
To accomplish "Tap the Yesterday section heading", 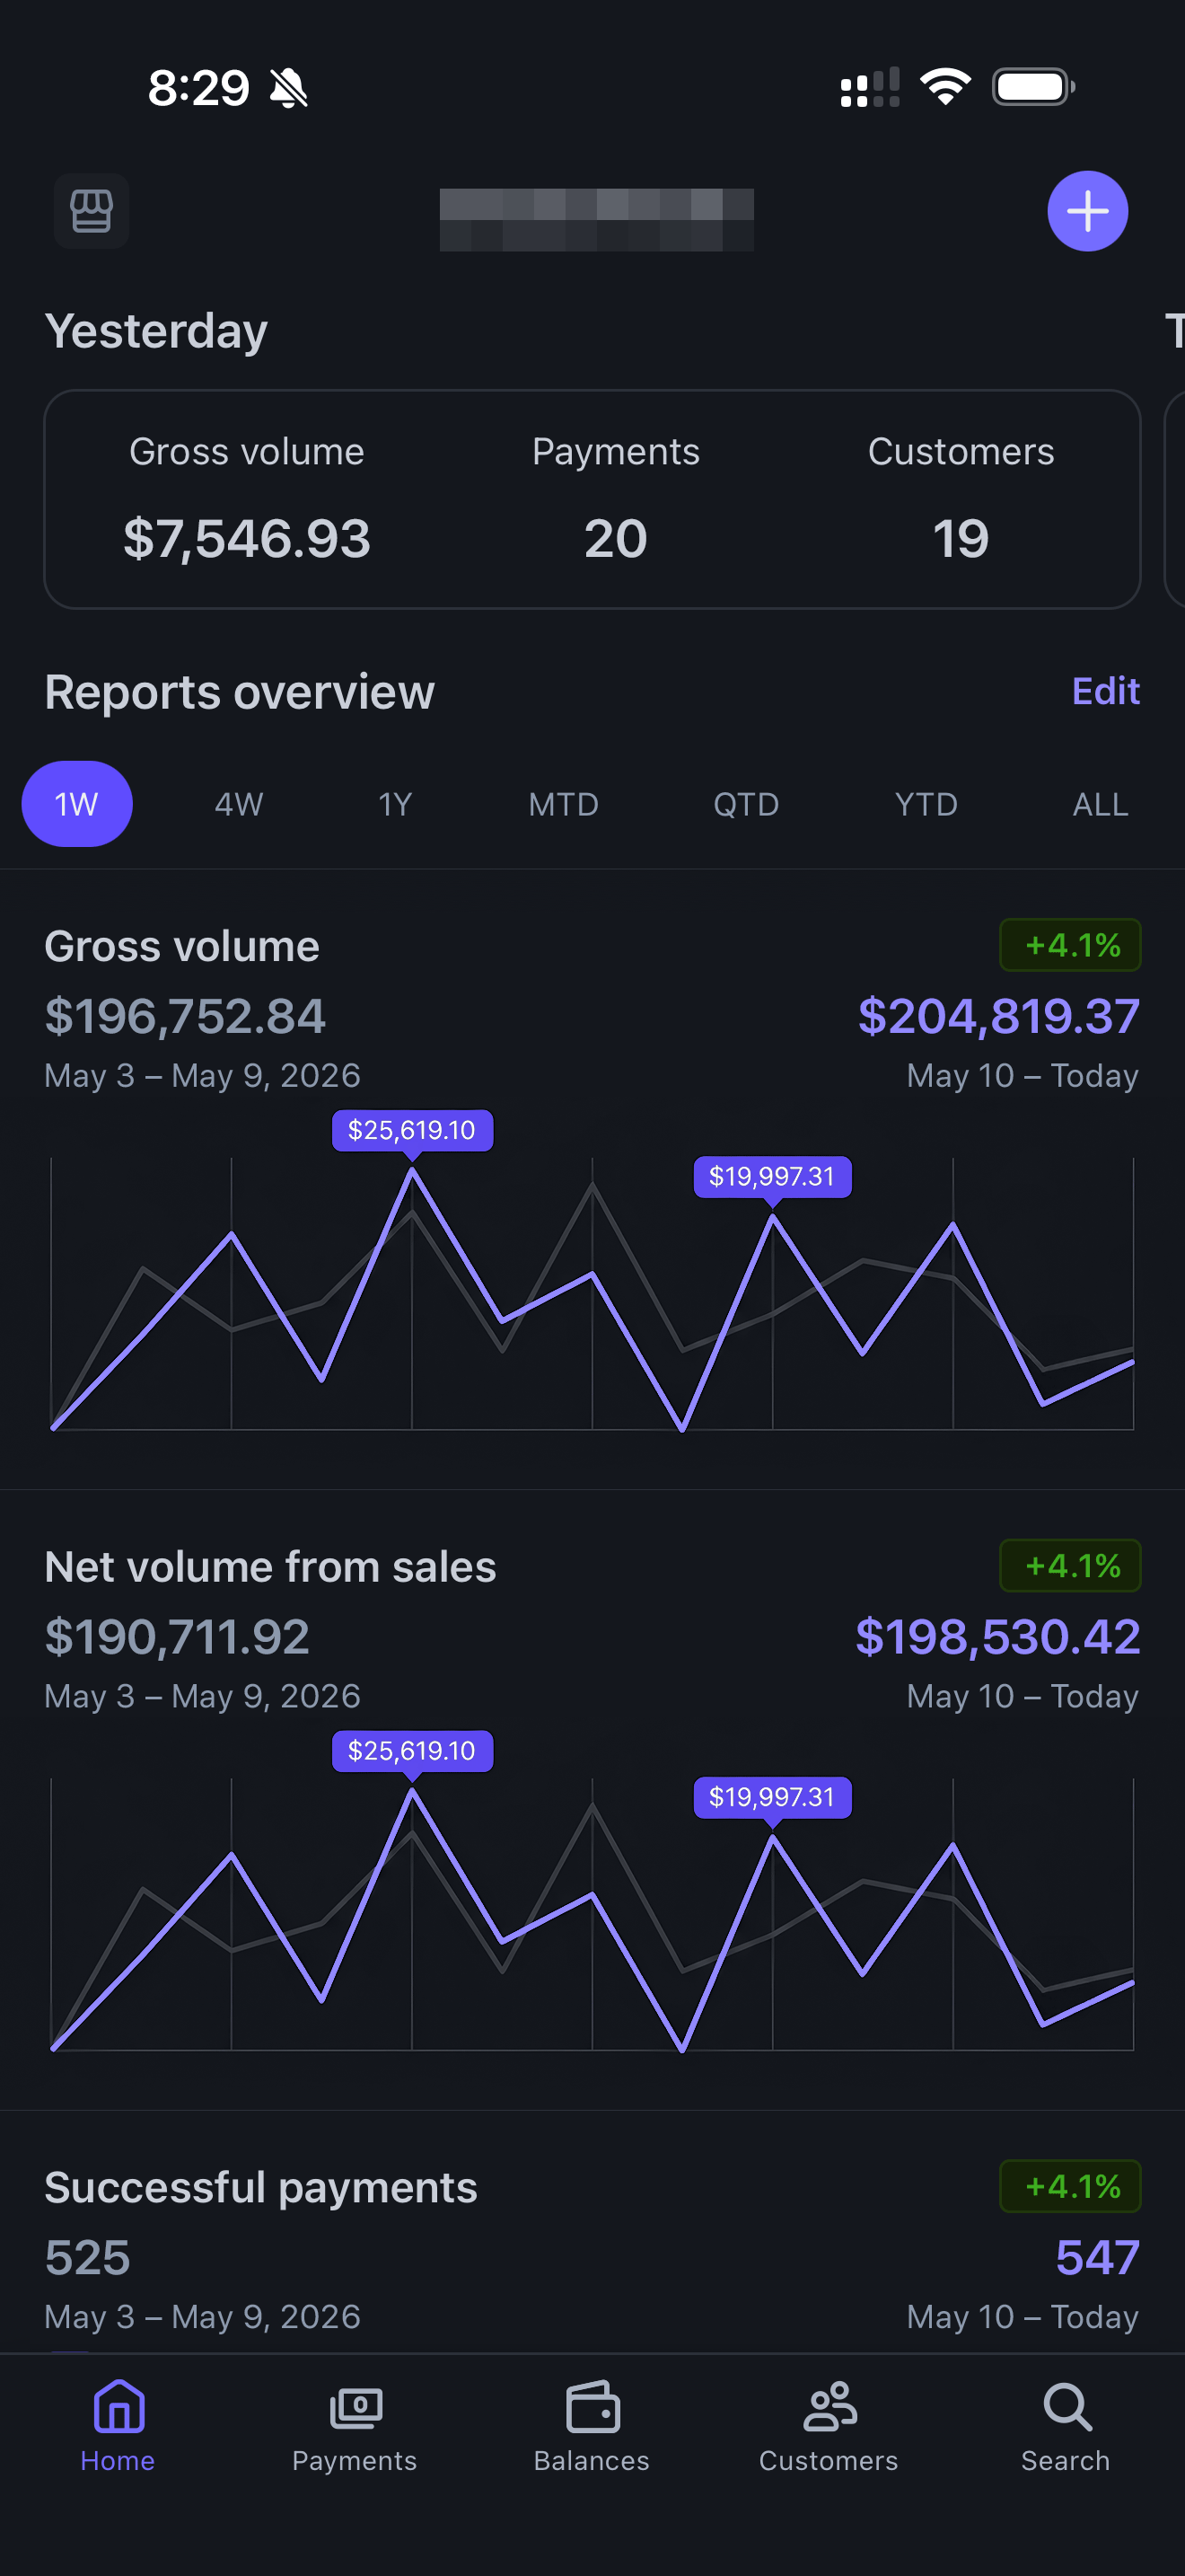I will pos(156,331).
